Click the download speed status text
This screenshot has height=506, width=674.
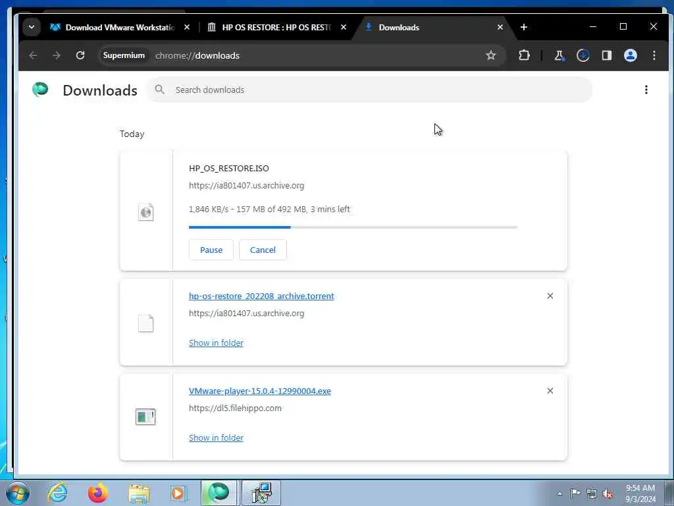coord(269,209)
